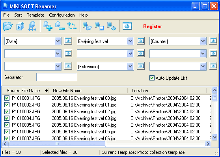Viewport: 220px width, 157px height.
Task: Expand the [Extension] dropdown arrow
Action: [x=131, y=66]
